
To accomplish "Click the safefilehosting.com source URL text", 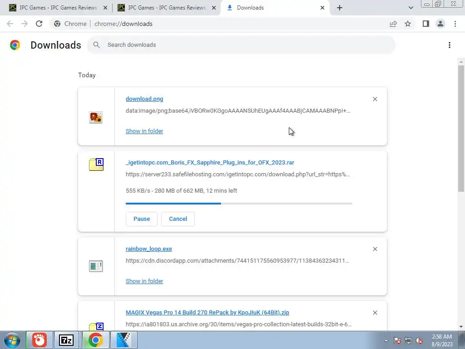I will [x=238, y=174].
